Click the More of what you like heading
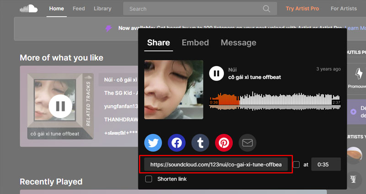 pyautogui.click(x=61, y=58)
